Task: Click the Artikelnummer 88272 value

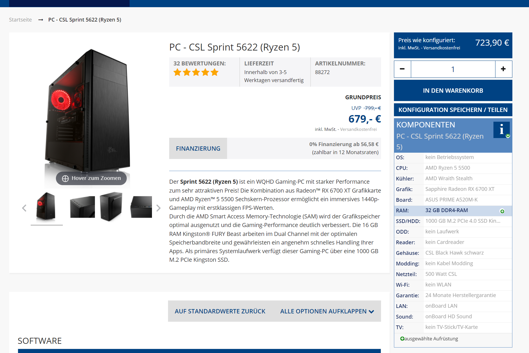Action: (x=322, y=72)
